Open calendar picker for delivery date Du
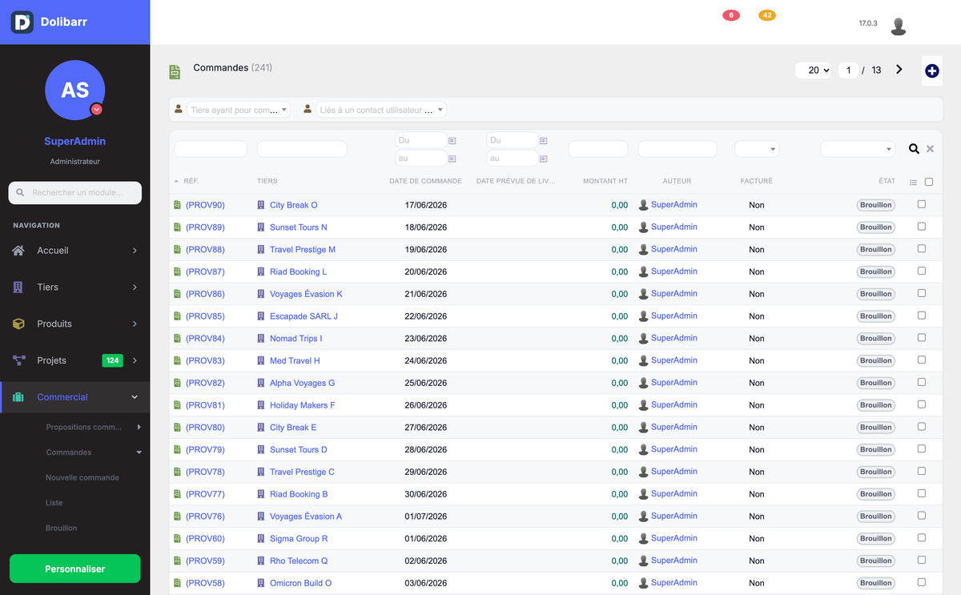 (544, 140)
